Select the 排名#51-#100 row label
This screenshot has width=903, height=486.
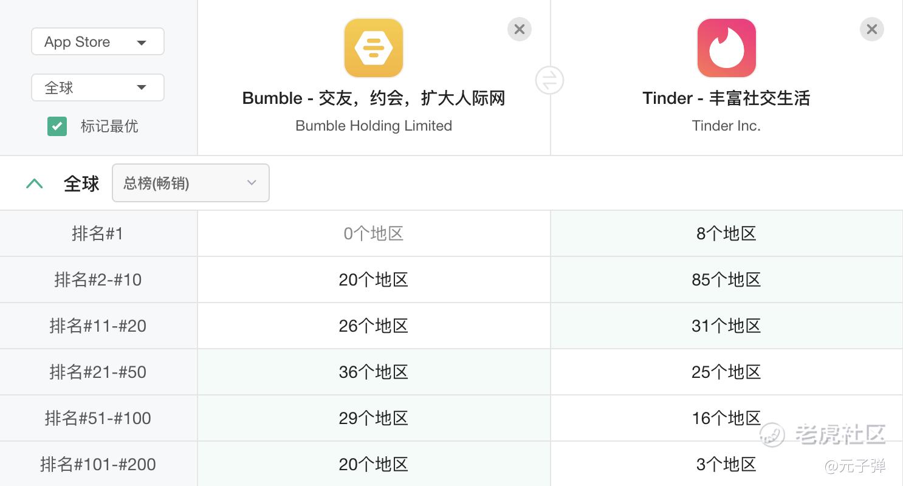[x=98, y=418]
